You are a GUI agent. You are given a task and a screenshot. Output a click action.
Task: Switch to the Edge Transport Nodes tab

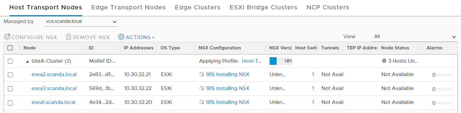[129, 8]
